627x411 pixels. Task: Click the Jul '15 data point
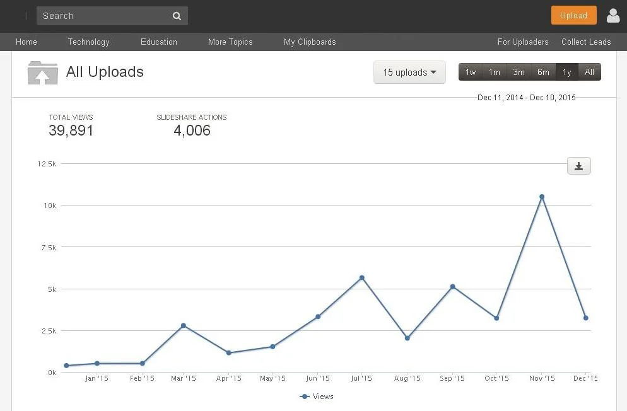[x=362, y=277]
